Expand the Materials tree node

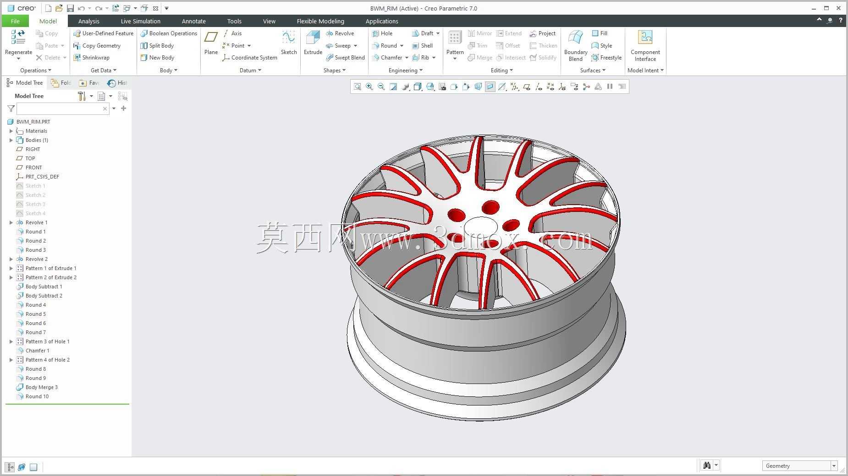click(x=11, y=131)
